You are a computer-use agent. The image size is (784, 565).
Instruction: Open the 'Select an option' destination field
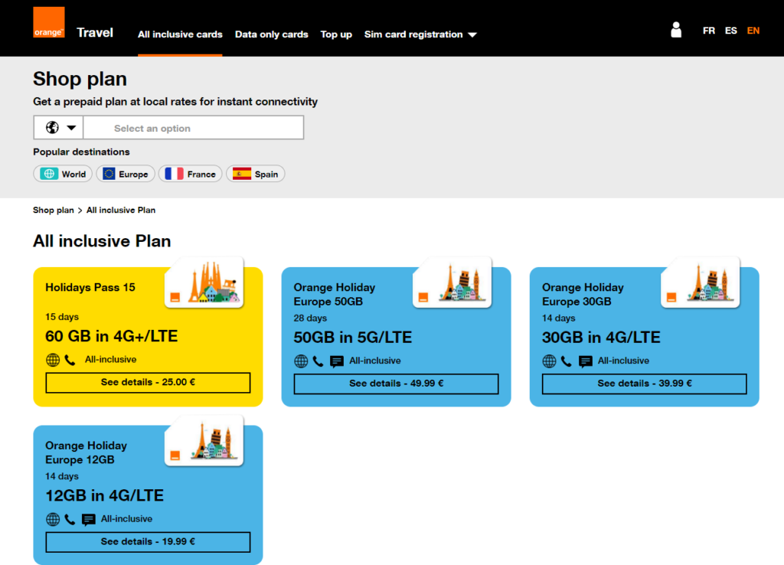point(193,128)
